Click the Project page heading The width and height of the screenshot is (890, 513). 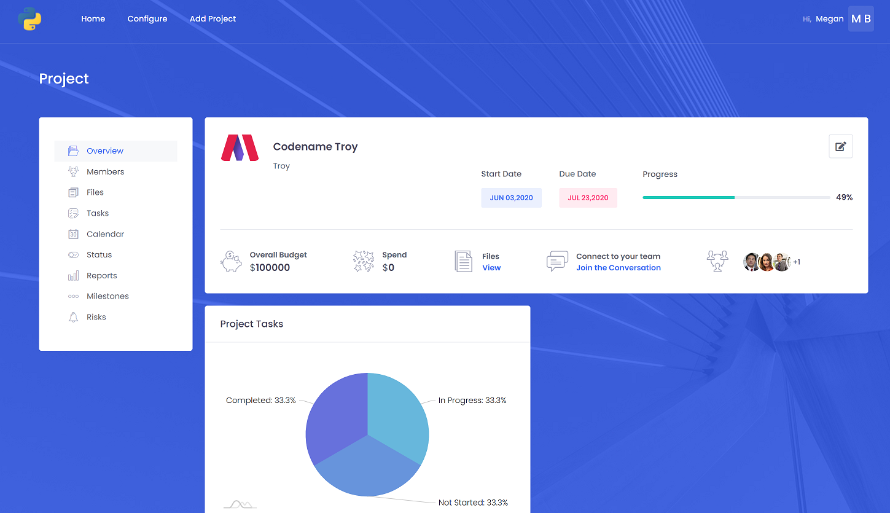pos(64,79)
